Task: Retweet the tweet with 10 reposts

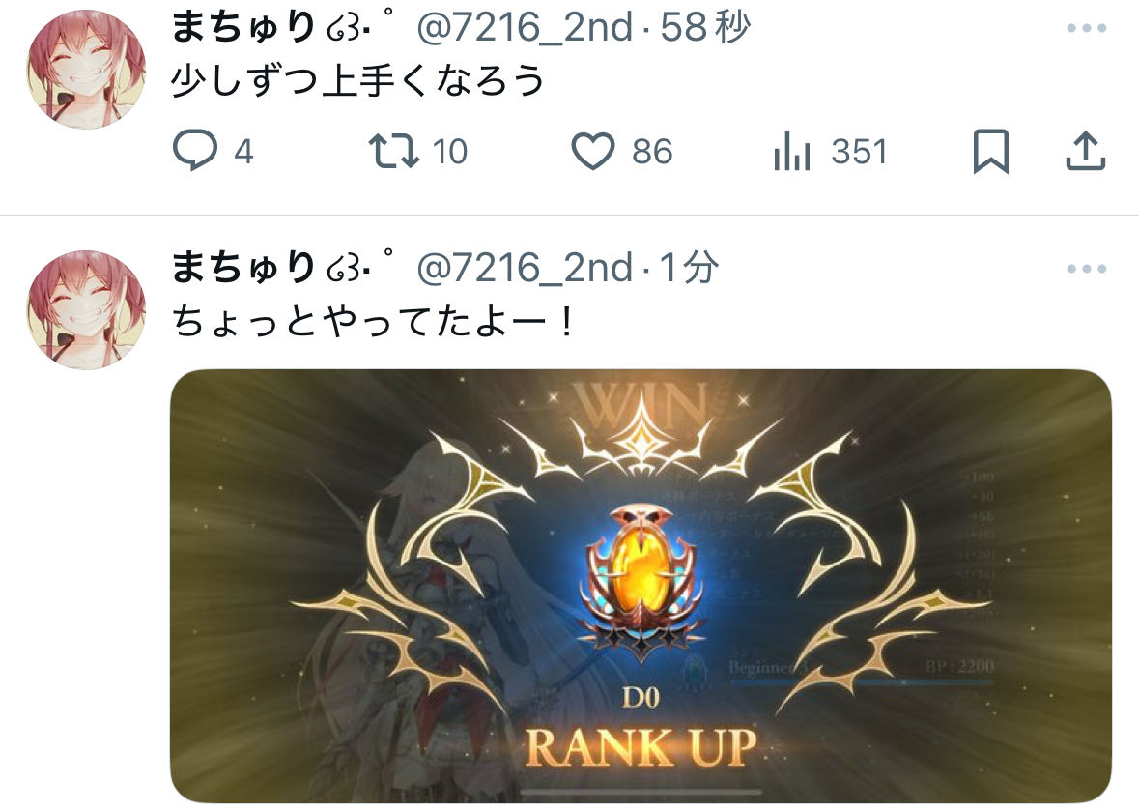Action: tap(394, 151)
